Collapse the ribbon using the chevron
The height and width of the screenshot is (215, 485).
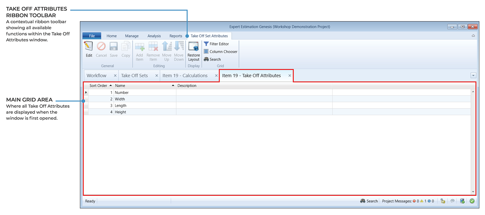[x=473, y=36]
